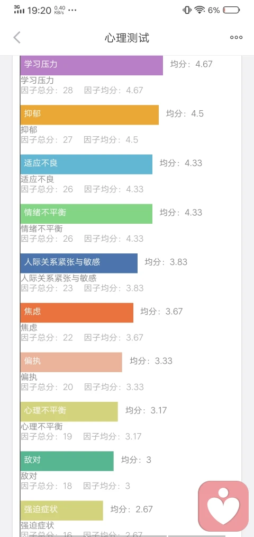The width and height of the screenshot is (254, 537).
Task: Click the red-orange 焦虑 bar
Action: tap(77, 313)
